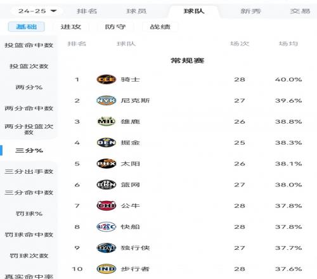
Task: Choose 真实命中率 in the sidebar
Action: (29, 276)
